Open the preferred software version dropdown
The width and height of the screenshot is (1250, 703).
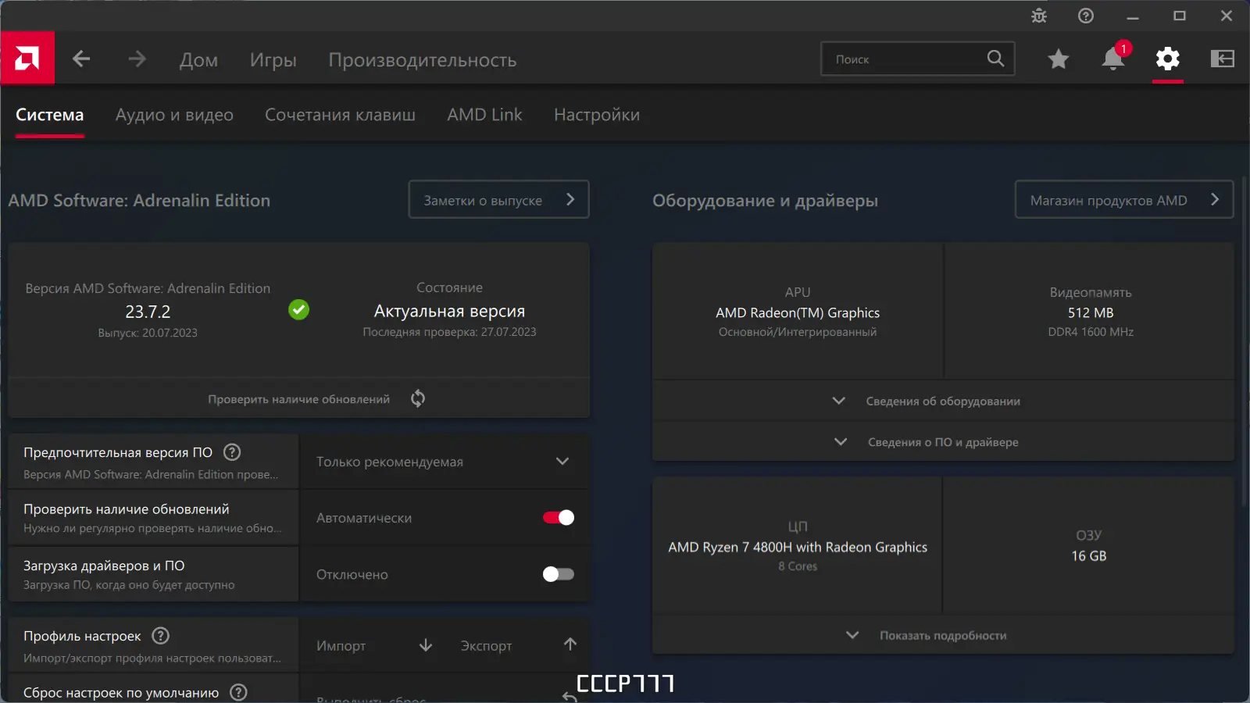pyautogui.click(x=444, y=462)
